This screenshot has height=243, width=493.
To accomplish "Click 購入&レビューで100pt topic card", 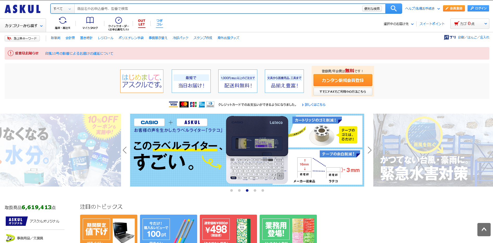I will coord(169,229).
